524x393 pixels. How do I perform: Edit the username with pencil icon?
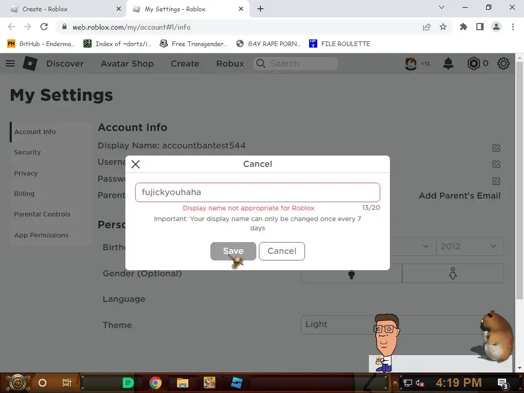[496, 164]
